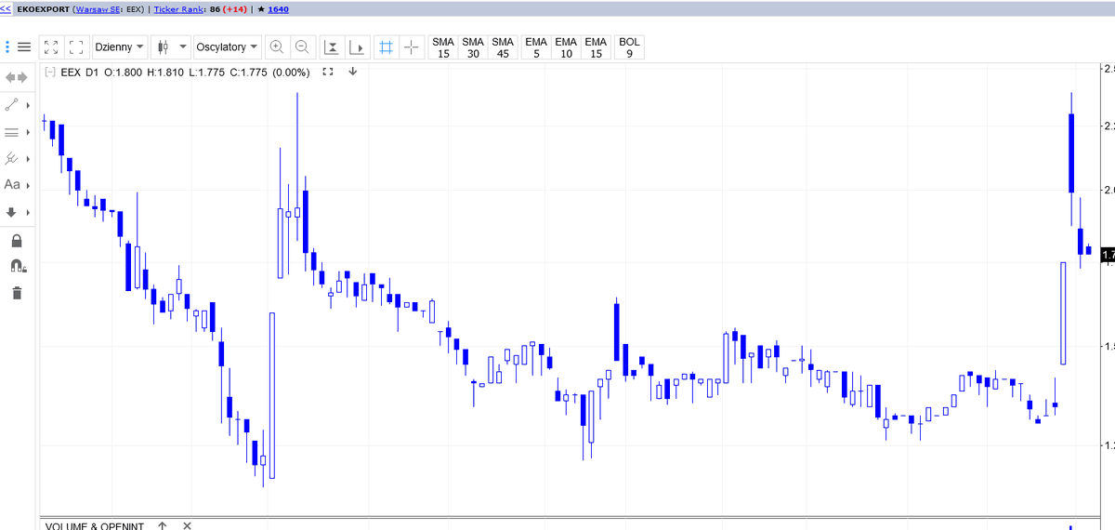Toggle the SMA 15 indicator
Screen dimensions: 1115x530
(x=443, y=47)
